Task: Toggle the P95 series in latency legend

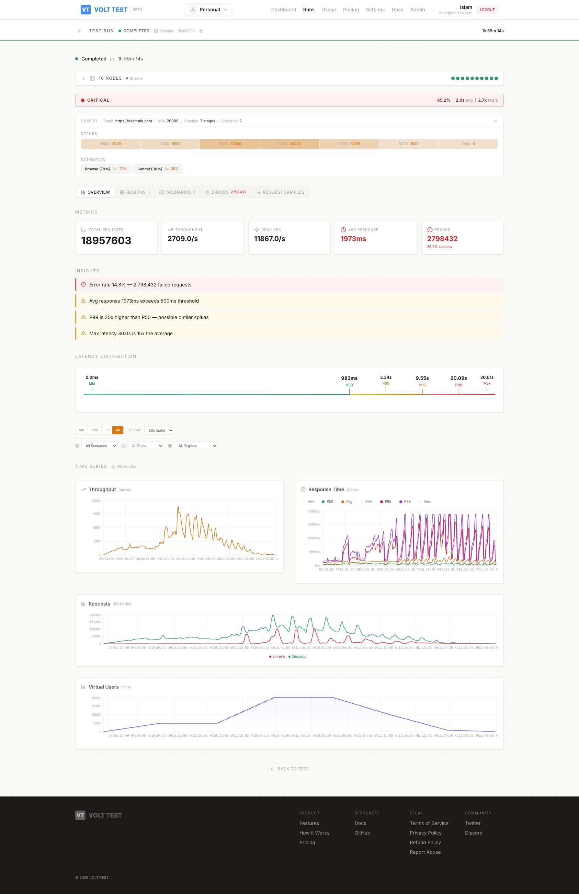Action: [x=386, y=501]
